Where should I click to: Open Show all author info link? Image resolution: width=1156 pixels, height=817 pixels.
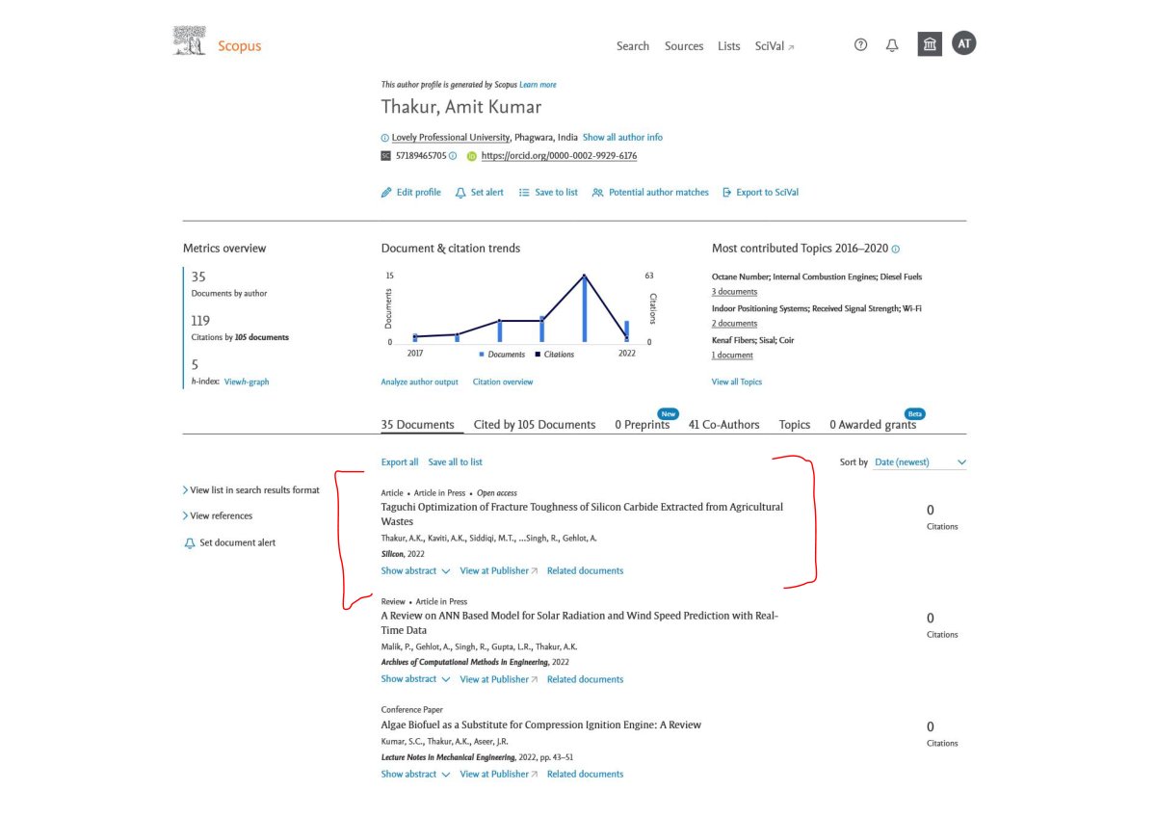pyautogui.click(x=622, y=138)
